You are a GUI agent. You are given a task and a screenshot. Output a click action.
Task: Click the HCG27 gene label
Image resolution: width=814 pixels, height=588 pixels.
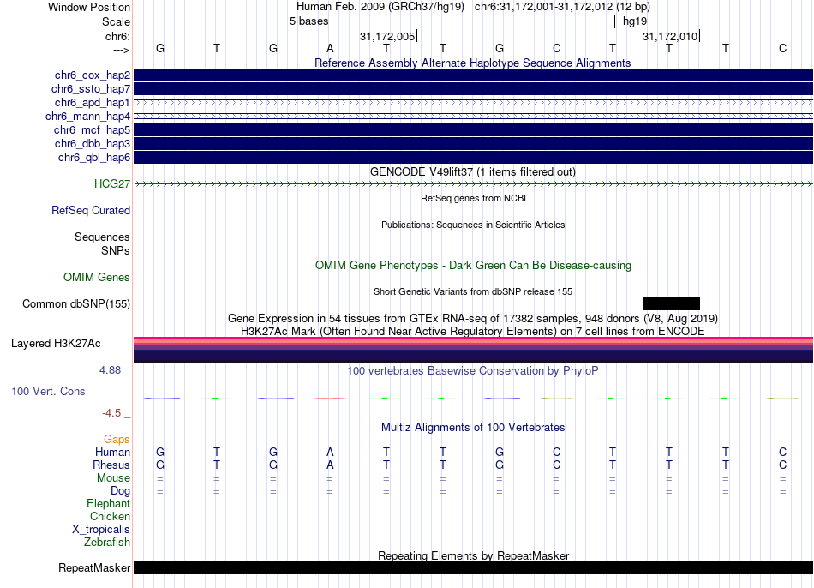click(112, 184)
